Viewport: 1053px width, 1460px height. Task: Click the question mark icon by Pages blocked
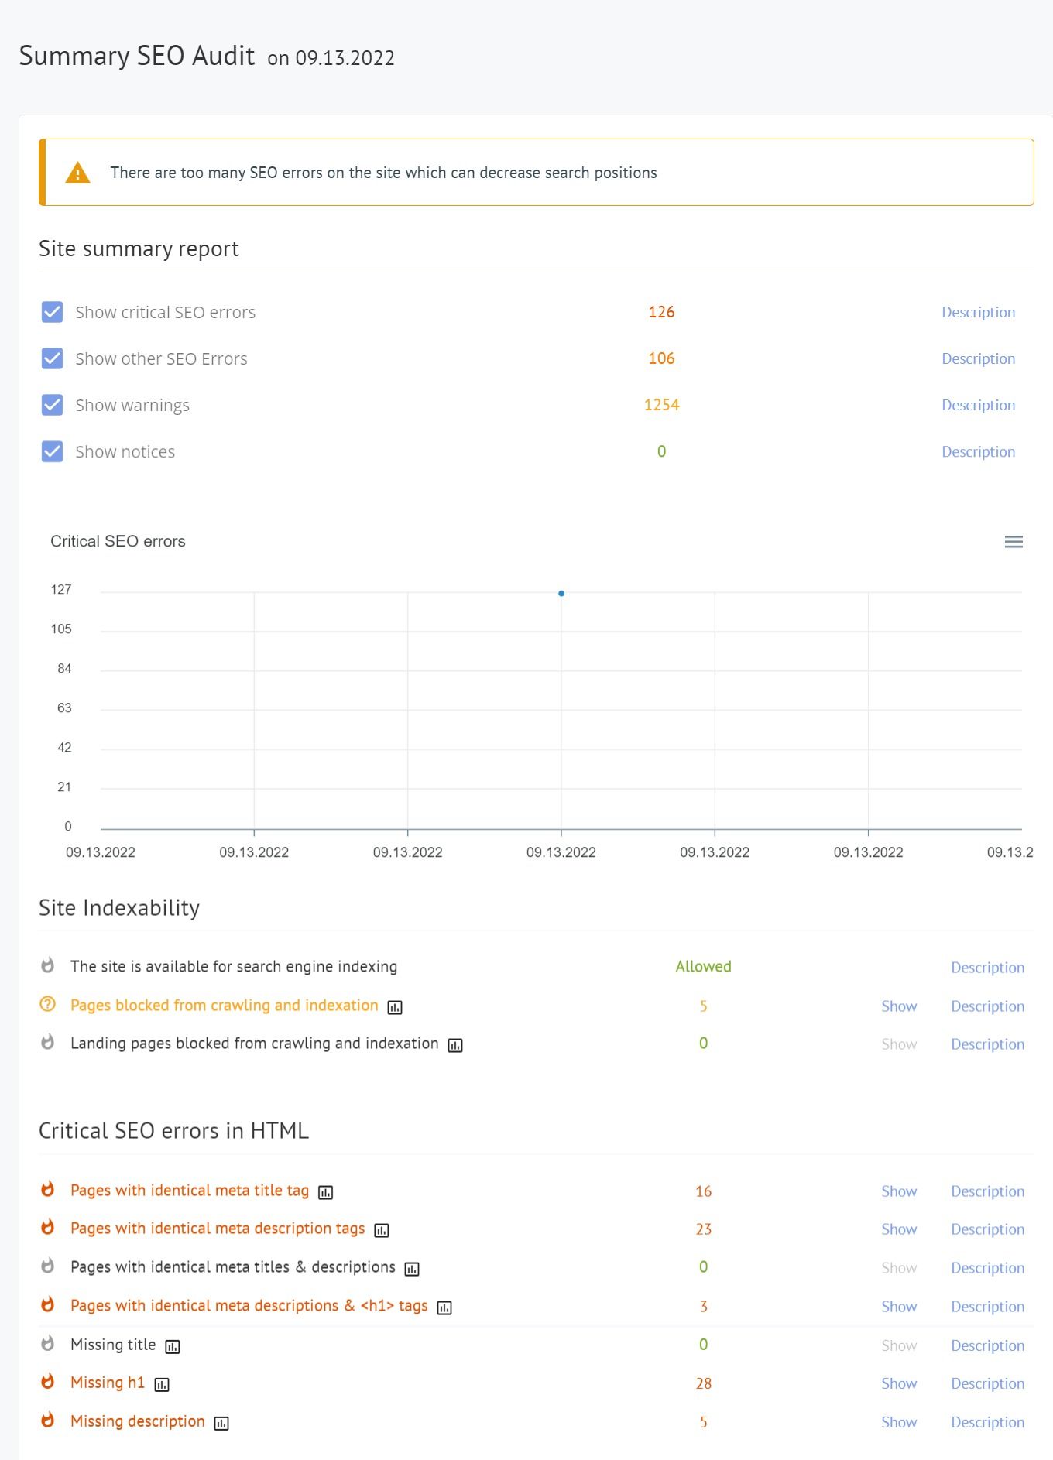pos(48,1004)
